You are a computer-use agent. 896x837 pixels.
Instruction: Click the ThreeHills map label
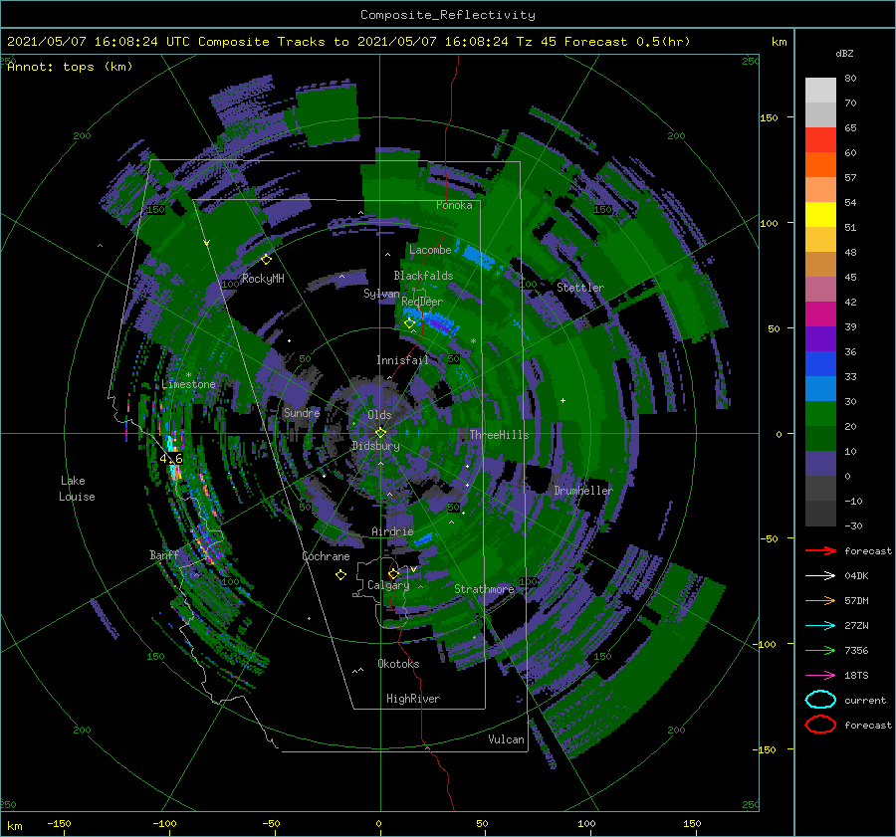click(499, 435)
